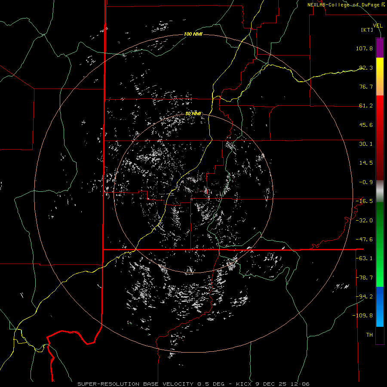The width and height of the screenshot is (387, 387).
Task: Click the purple segment of velocity color bar
Action: coord(380,48)
